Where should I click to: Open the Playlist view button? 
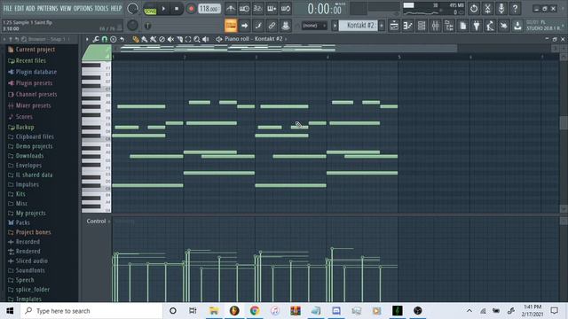[394, 26]
